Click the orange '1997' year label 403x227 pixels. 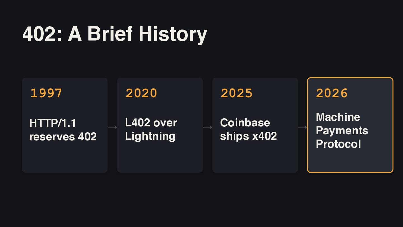pyautogui.click(x=46, y=93)
